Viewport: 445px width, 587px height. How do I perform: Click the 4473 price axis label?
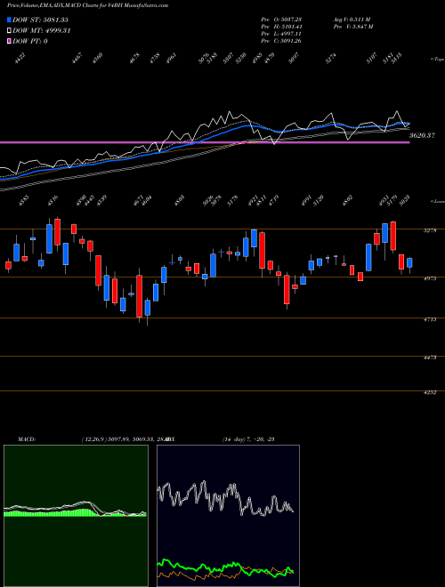pyautogui.click(x=430, y=358)
